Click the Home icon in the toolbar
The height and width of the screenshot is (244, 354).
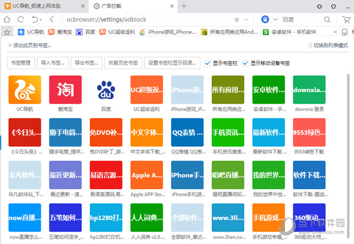tap(7, 19)
